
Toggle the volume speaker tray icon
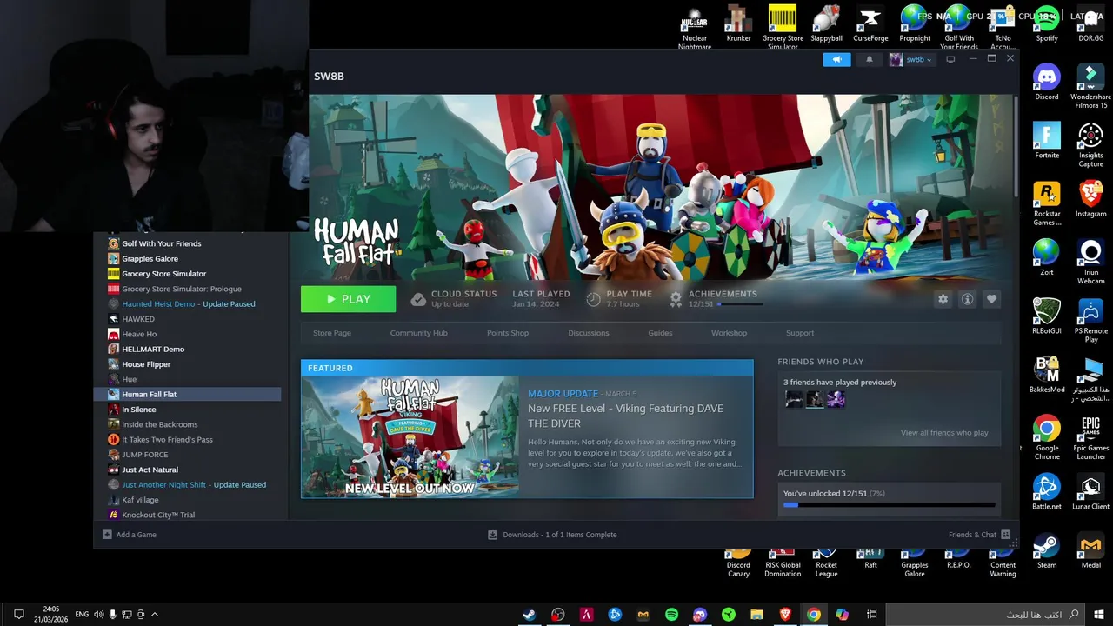[98, 615]
